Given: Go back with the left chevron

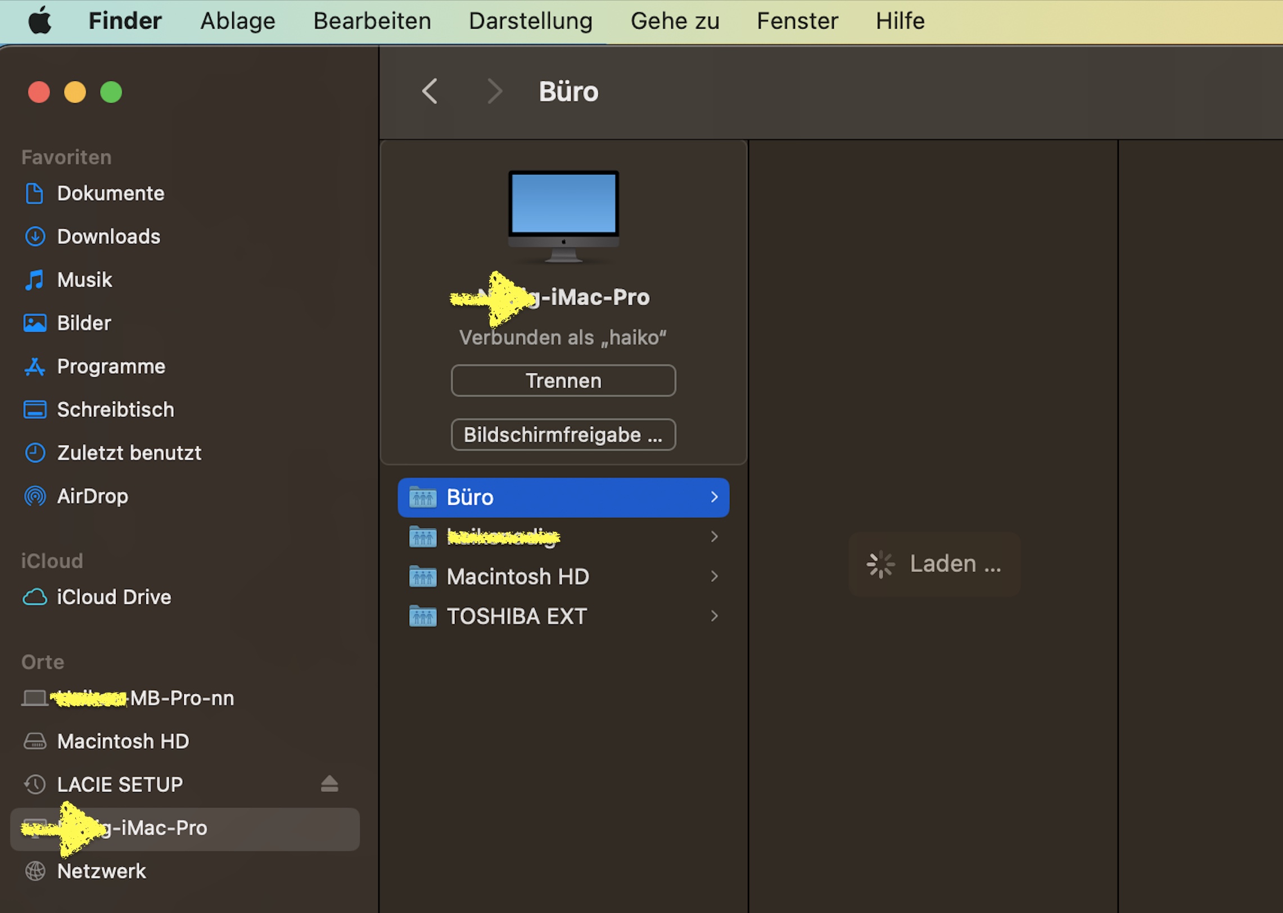Looking at the screenshot, I should coord(430,92).
